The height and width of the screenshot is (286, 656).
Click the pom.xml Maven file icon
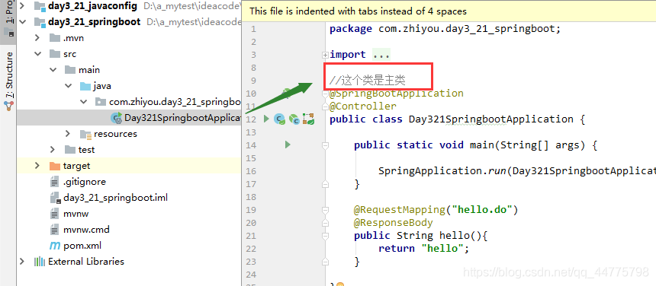pyautogui.click(x=55, y=246)
